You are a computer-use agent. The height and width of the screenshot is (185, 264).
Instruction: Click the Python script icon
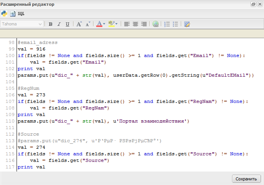pyautogui.click(x=4, y=13)
